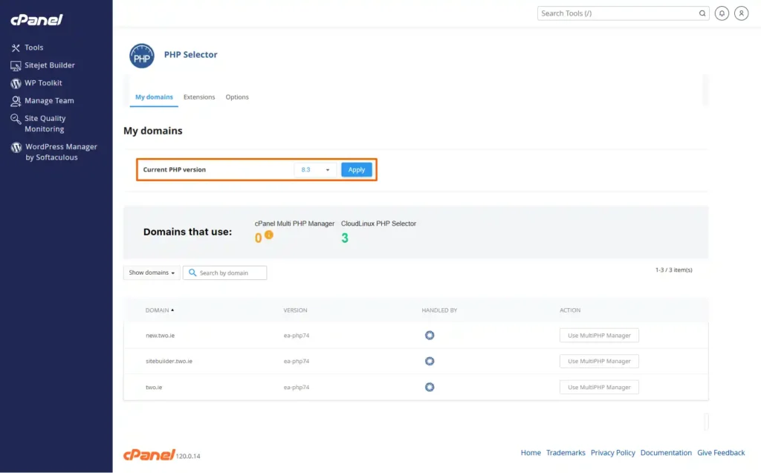Viewport: 761px width, 473px height.
Task: Click the 120.0.14 version number
Action: [x=188, y=456]
